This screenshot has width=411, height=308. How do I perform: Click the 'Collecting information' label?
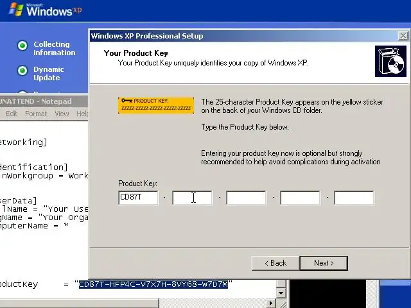[54, 49]
